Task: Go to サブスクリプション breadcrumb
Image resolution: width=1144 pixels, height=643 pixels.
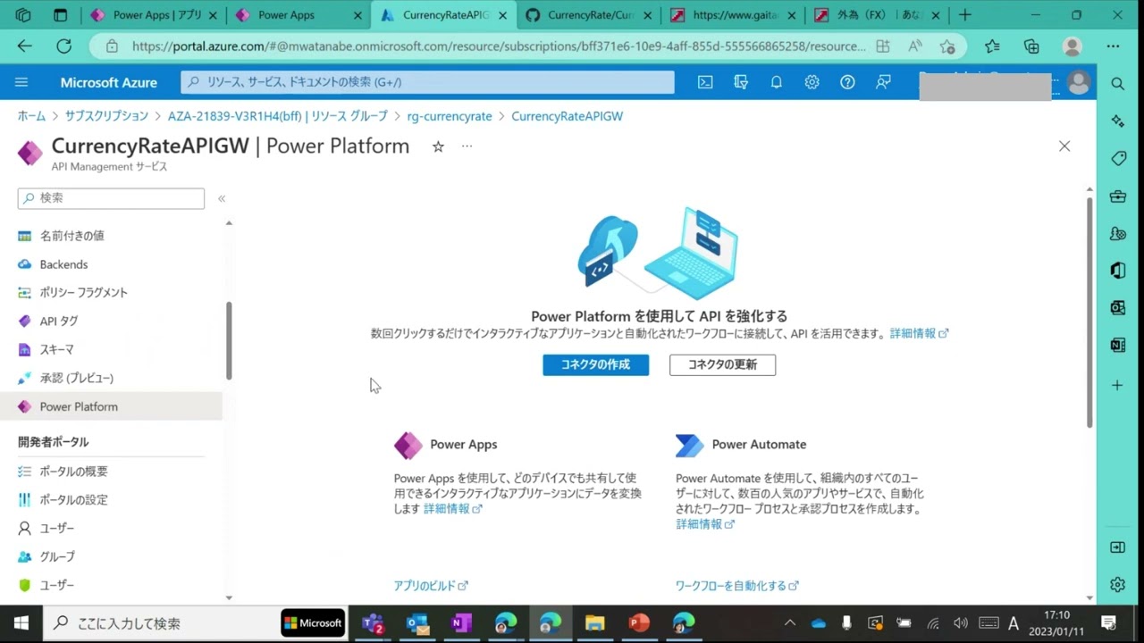Action: pyautogui.click(x=106, y=116)
